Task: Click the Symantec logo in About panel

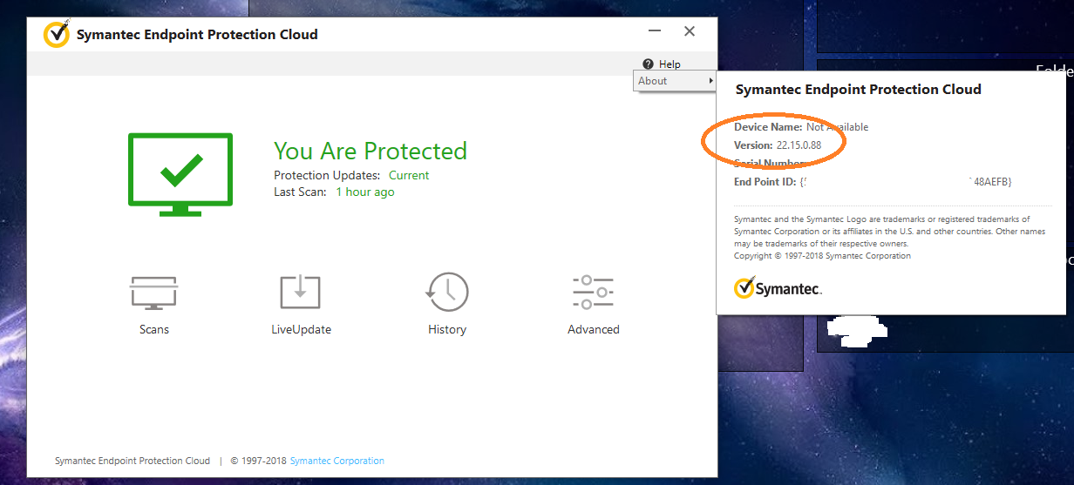Action: click(x=778, y=287)
